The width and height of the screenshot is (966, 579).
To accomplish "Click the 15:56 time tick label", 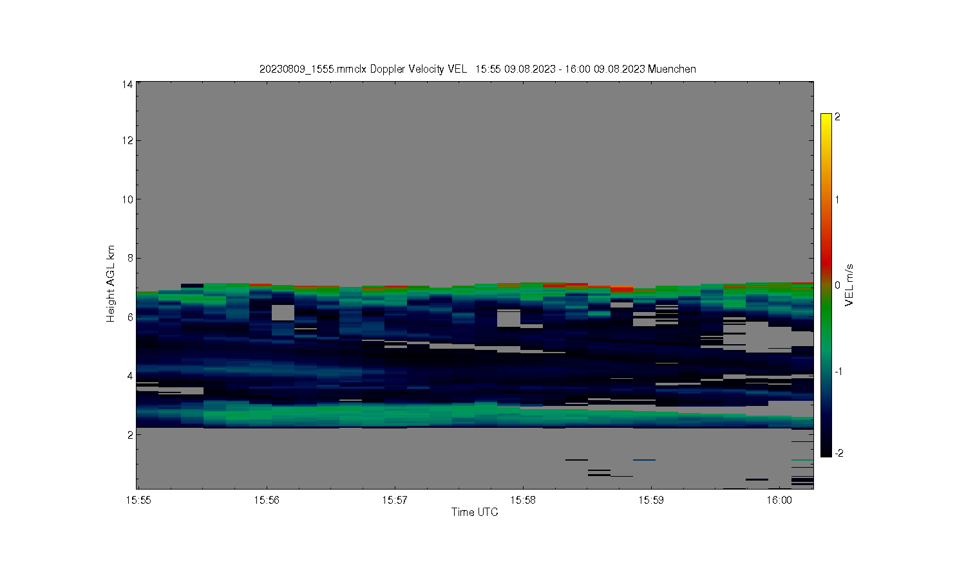I will point(267,500).
